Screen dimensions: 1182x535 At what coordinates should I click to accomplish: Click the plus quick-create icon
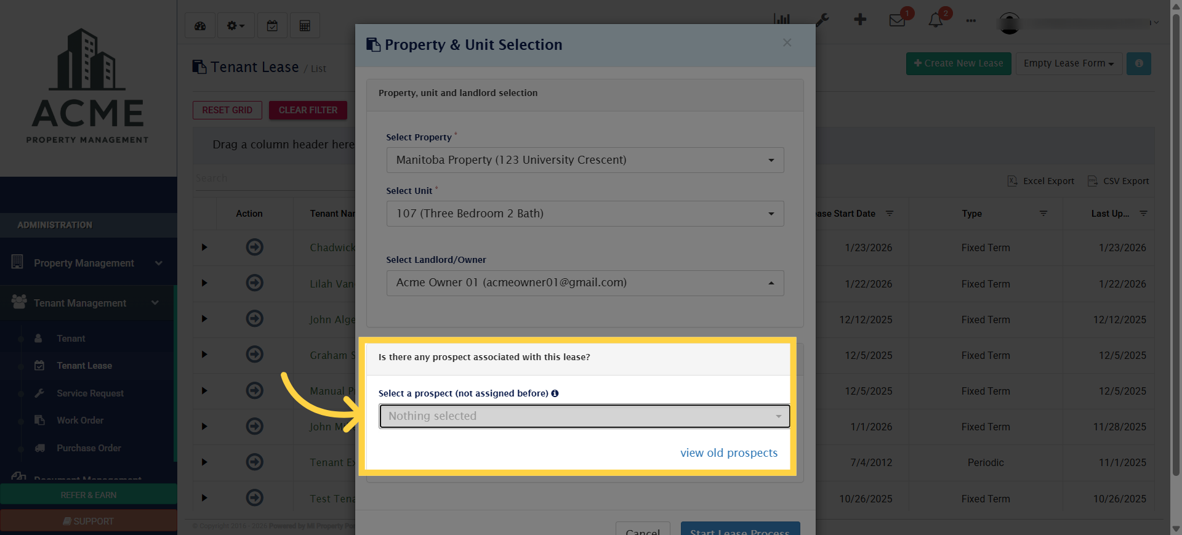(x=859, y=19)
